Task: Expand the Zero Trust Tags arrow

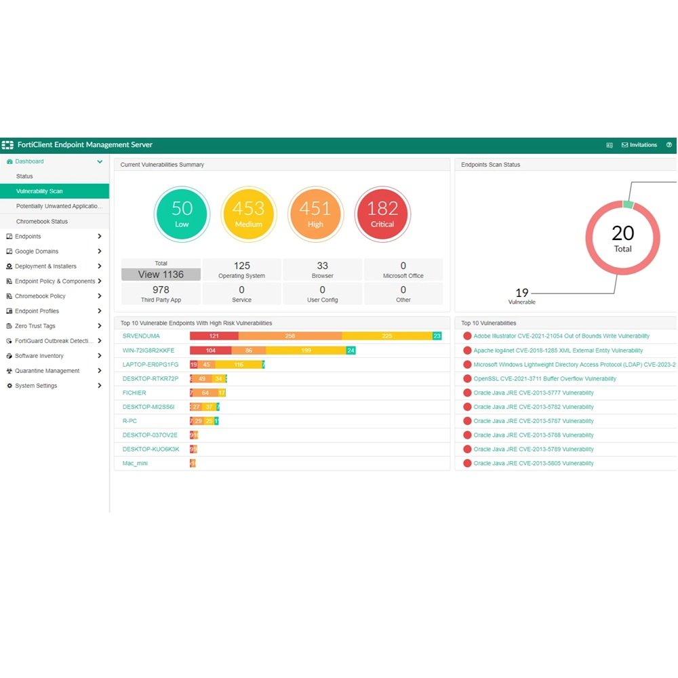Action: tap(100, 326)
